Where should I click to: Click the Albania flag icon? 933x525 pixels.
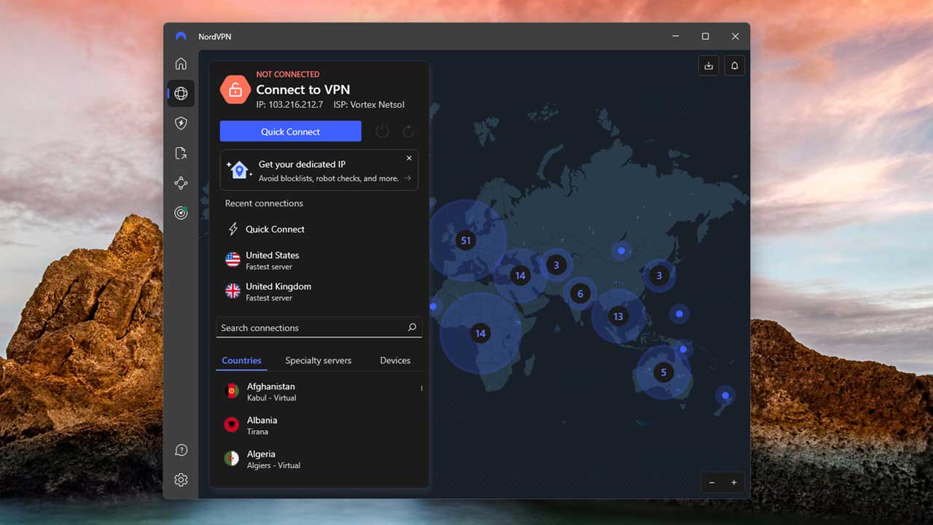pyautogui.click(x=232, y=424)
